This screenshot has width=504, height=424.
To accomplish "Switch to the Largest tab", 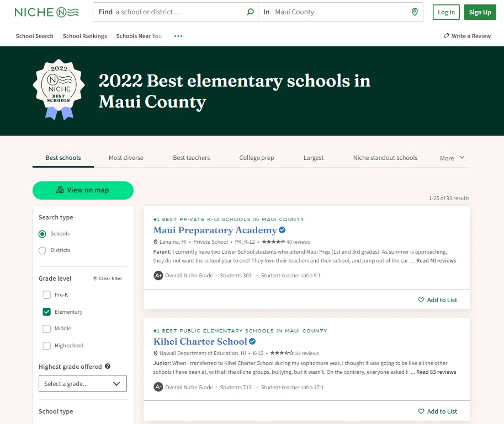I will tap(314, 158).
